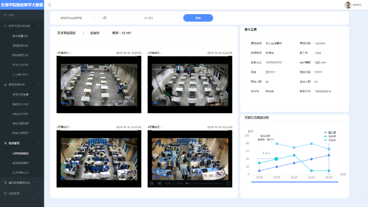
Task: Click the class code value 20000
Action: click(318, 72)
